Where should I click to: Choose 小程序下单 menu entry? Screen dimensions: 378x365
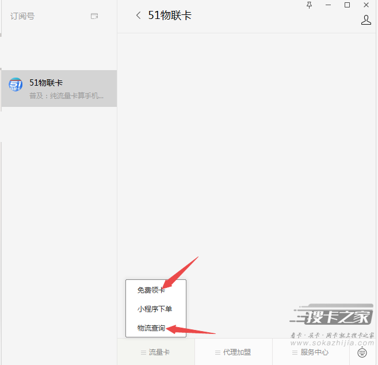coord(155,309)
